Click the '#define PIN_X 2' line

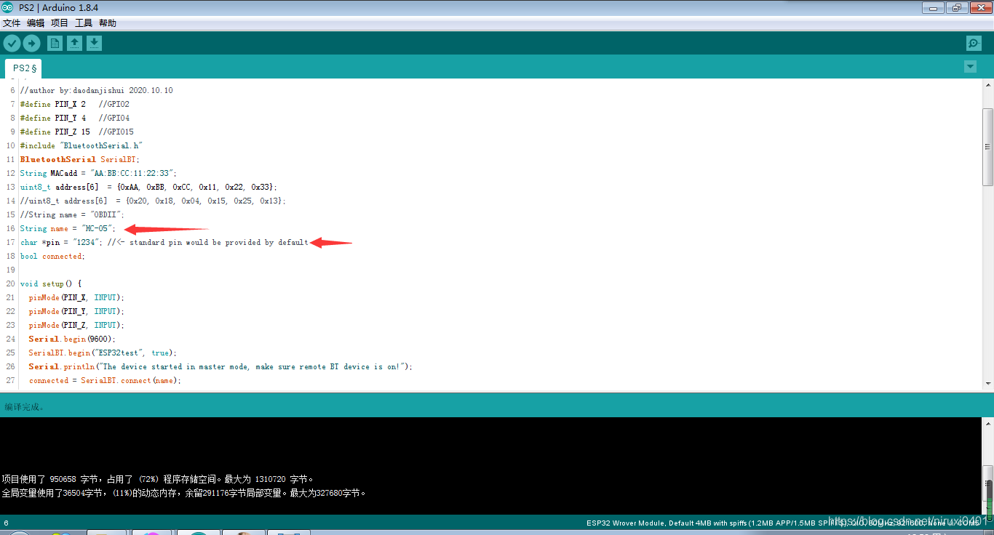(75, 104)
